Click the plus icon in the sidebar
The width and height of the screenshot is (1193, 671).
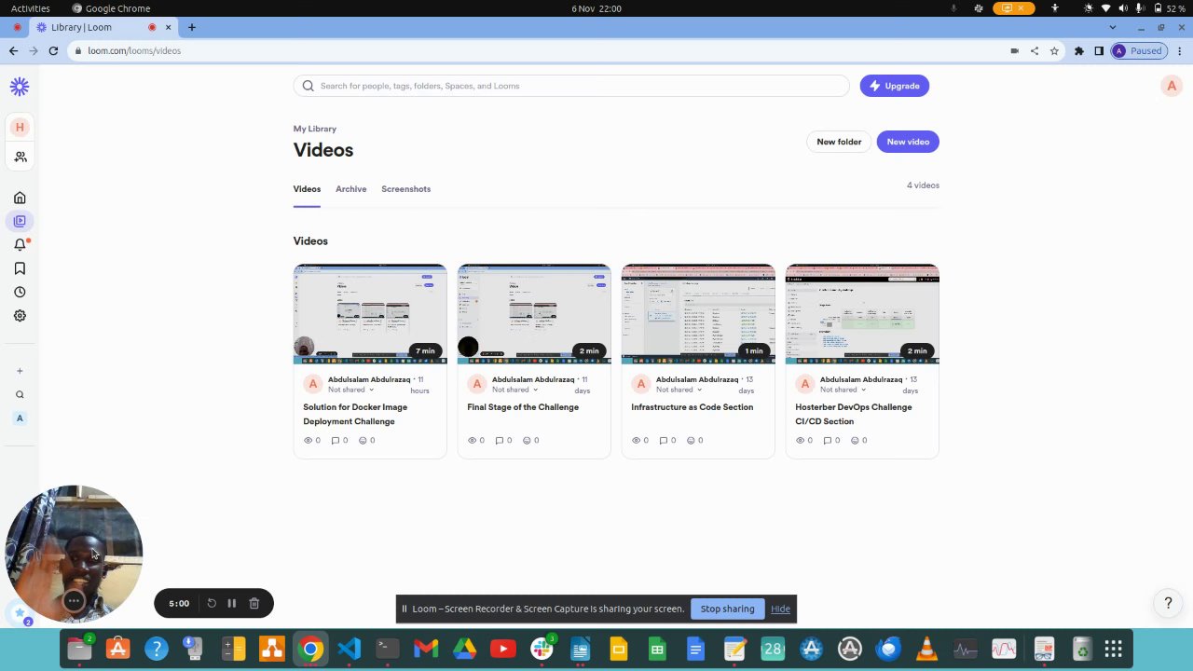pyautogui.click(x=20, y=371)
